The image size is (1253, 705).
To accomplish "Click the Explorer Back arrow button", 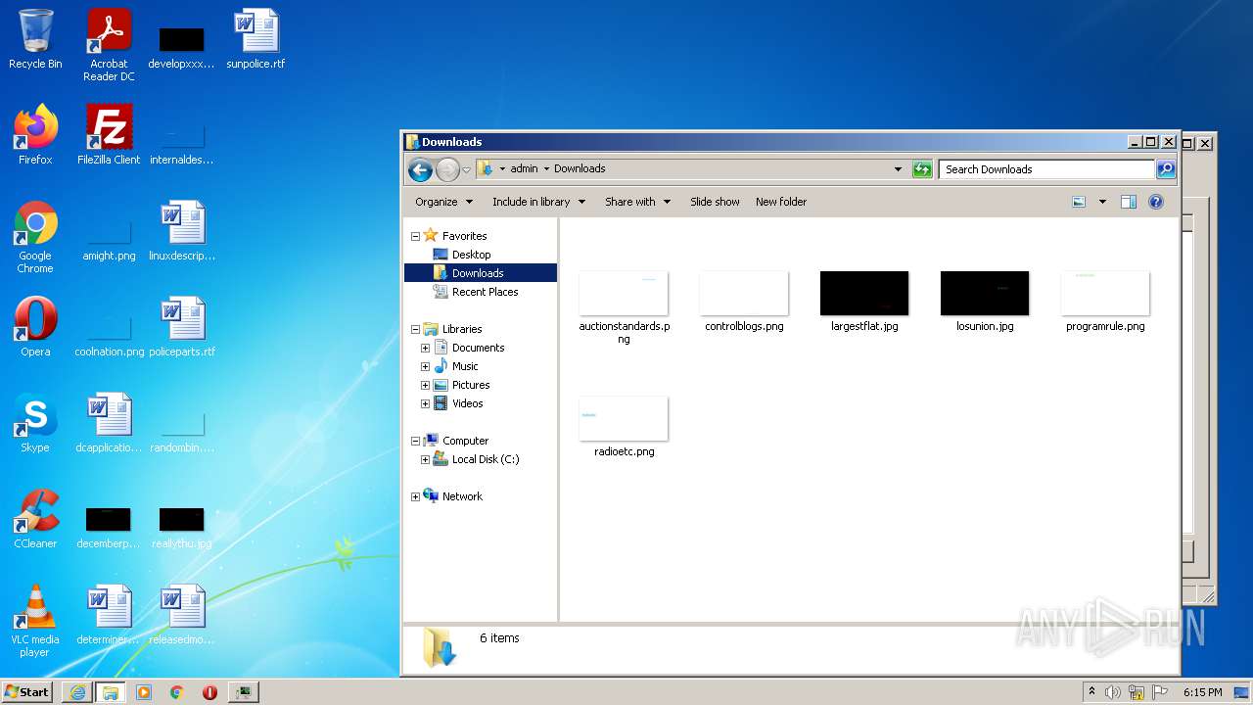I will [x=420, y=169].
